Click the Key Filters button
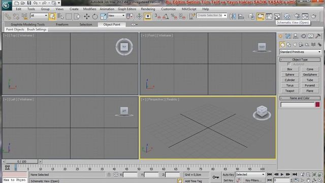This screenshot has height=183, width=325. point(253,180)
